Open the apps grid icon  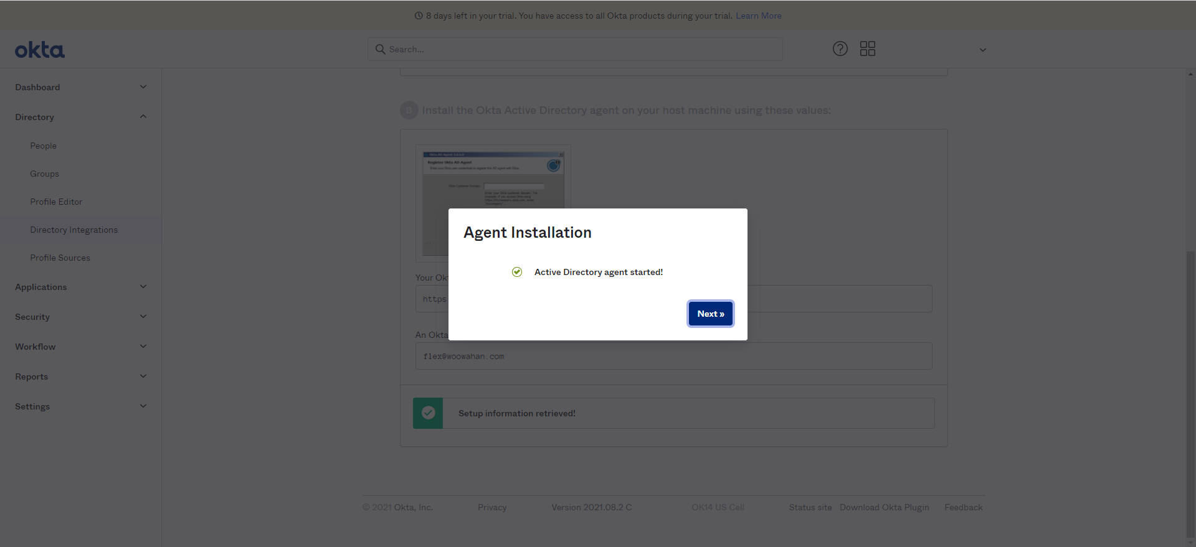(868, 49)
